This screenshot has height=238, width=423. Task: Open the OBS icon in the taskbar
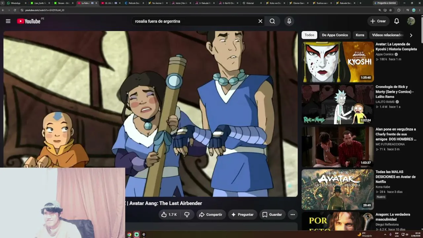[144, 235]
